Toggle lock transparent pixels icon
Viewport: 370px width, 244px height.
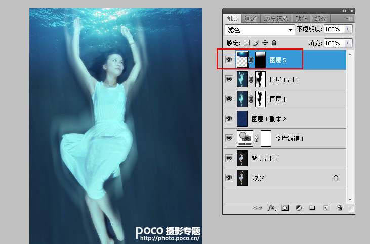(247, 43)
